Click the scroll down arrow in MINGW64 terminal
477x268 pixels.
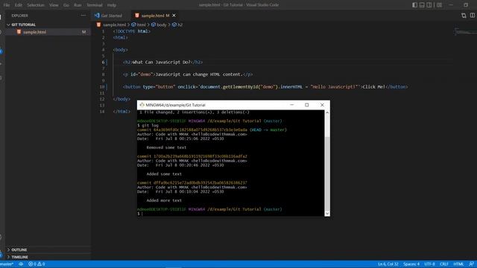(327, 214)
